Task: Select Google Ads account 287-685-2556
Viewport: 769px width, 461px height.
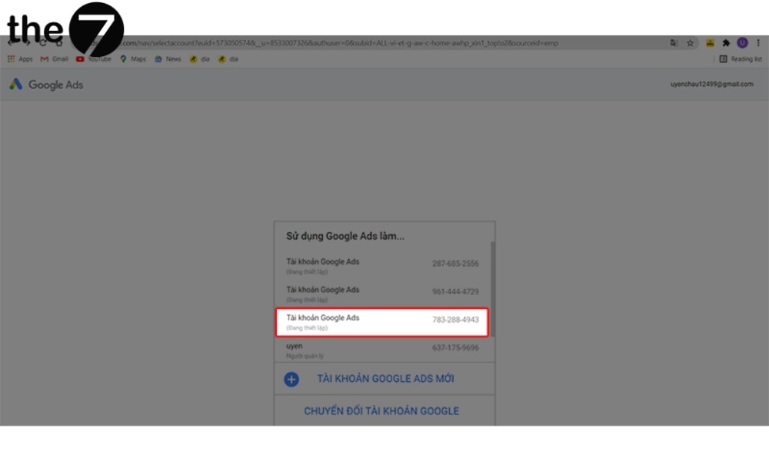Action: click(x=382, y=267)
